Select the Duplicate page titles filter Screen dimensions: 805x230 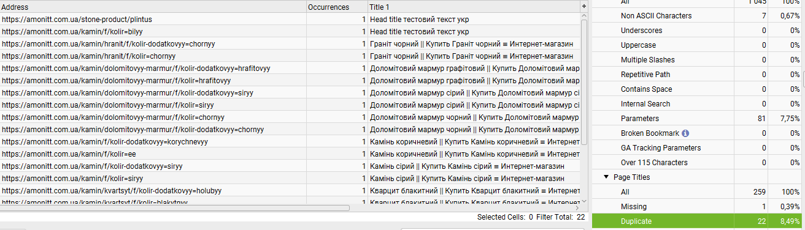click(x=698, y=221)
